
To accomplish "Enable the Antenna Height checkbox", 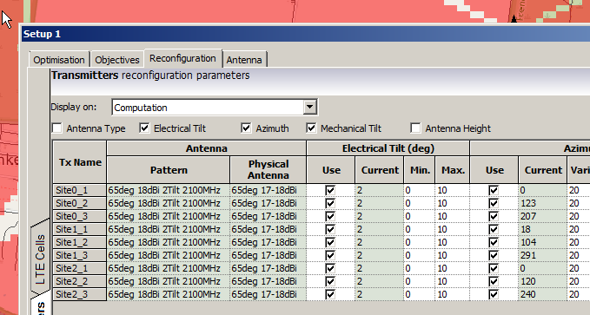I will click(x=415, y=128).
